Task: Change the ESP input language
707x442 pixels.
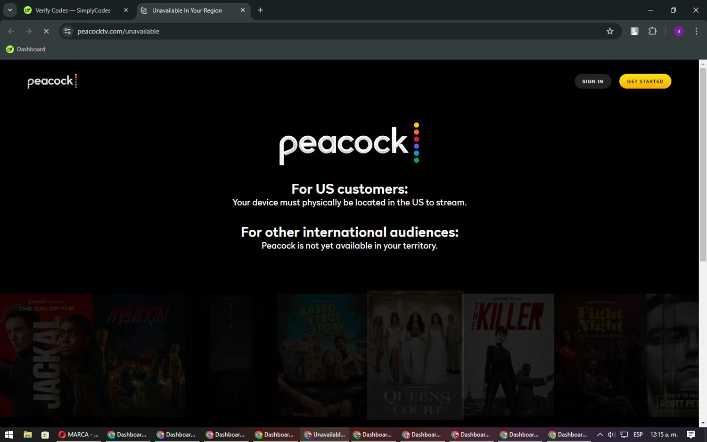Action: [638, 434]
